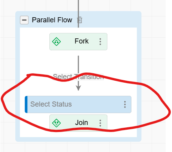Select the Join node label
This screenshot has width=172, height=152.
click(x=81, y=123)
